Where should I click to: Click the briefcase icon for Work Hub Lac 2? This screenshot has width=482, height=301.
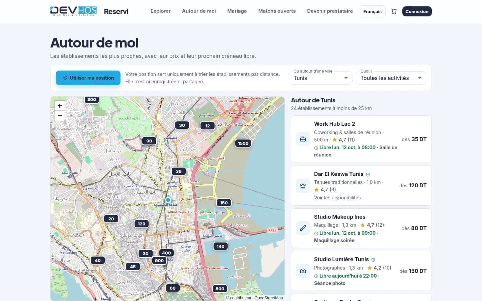coord(303,139)
